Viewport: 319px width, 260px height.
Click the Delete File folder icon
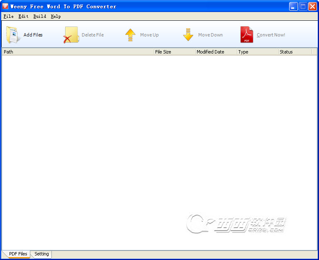pyautogui.click(x=71, y=35)
